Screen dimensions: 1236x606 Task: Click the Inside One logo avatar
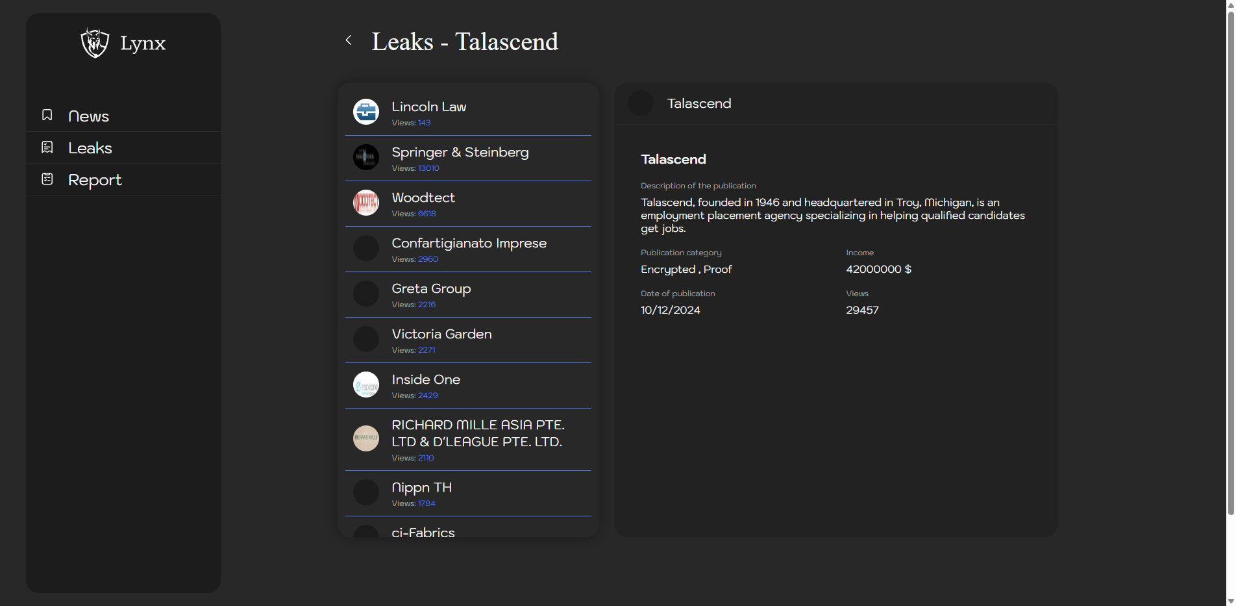366,385
